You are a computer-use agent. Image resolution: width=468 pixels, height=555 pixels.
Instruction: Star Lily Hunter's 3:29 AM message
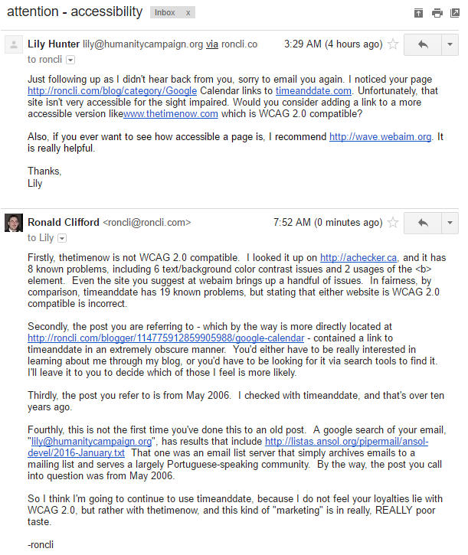392,44
